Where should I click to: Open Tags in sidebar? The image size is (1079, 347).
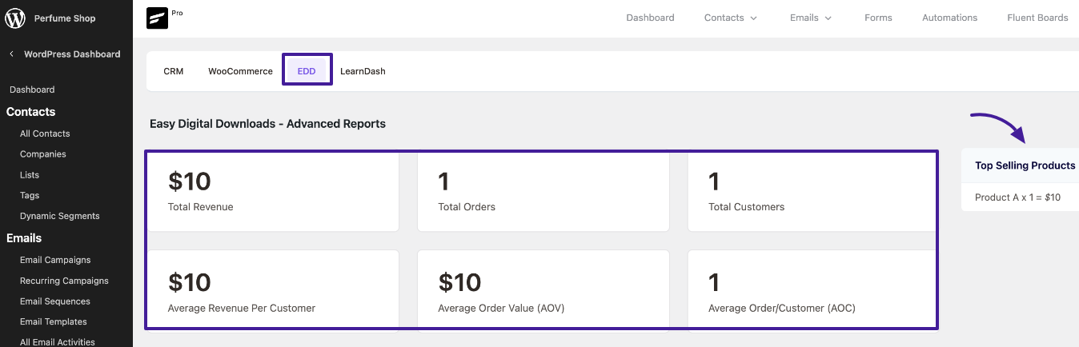30,195
